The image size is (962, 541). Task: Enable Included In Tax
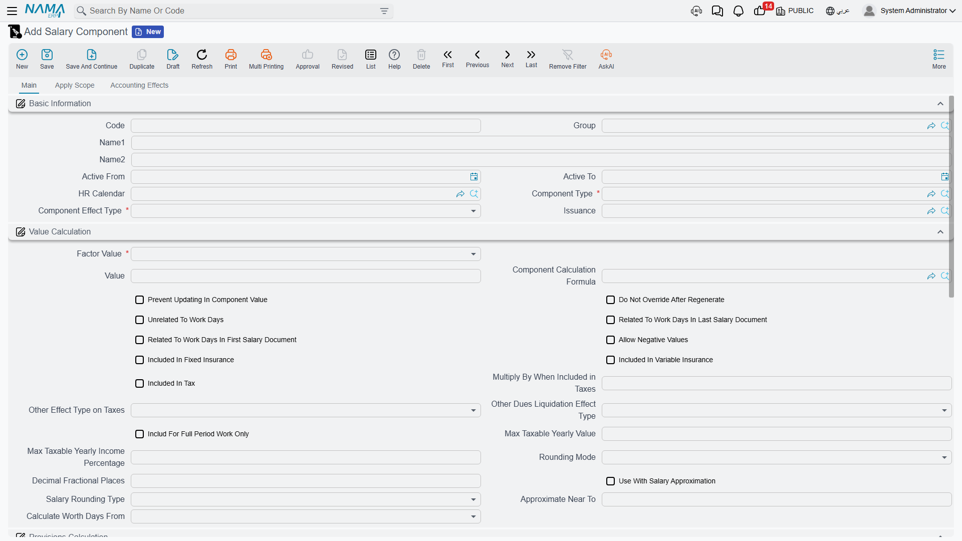click(140, 384)
